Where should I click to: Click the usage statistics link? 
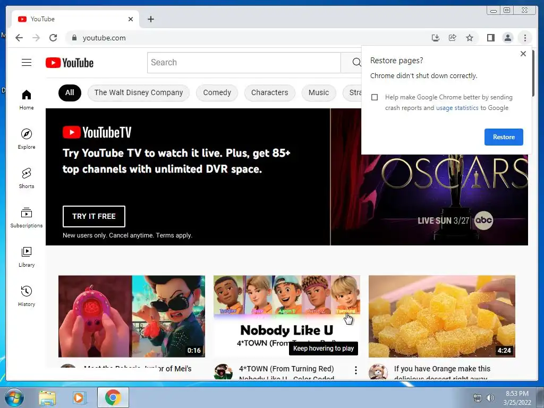coord(457,108)
